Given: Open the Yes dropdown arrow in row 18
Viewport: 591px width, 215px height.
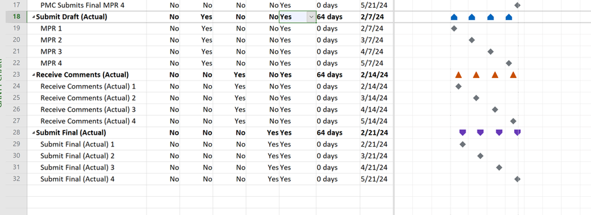Looking at the screenshot, I should click(311, 17).
